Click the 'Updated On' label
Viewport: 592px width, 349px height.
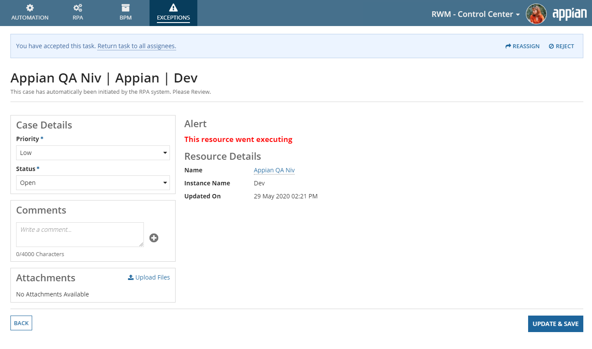pyautogui.click(x=203, y=196)
